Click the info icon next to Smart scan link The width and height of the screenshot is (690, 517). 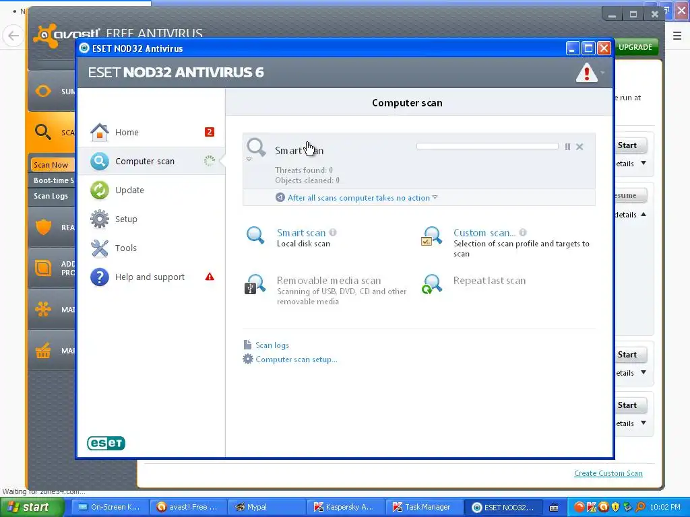pyautogui.click(x=333, y=232)
